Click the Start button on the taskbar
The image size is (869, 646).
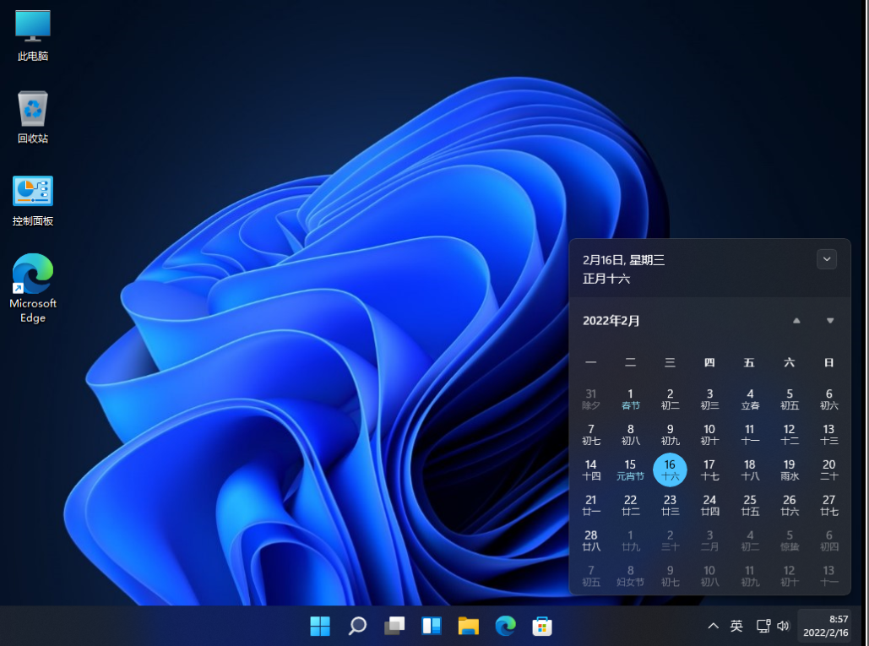click(319, 626)
